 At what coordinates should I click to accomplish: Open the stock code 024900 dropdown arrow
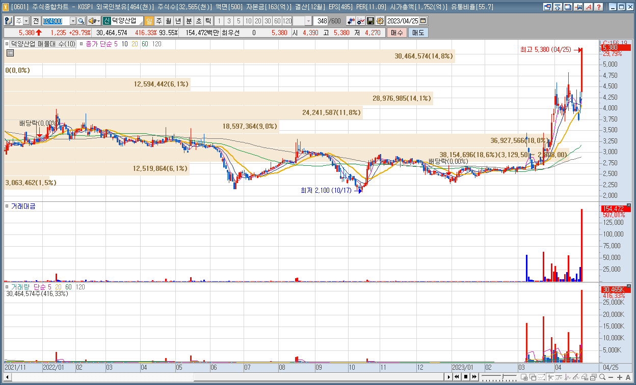[x=73, y=21]
